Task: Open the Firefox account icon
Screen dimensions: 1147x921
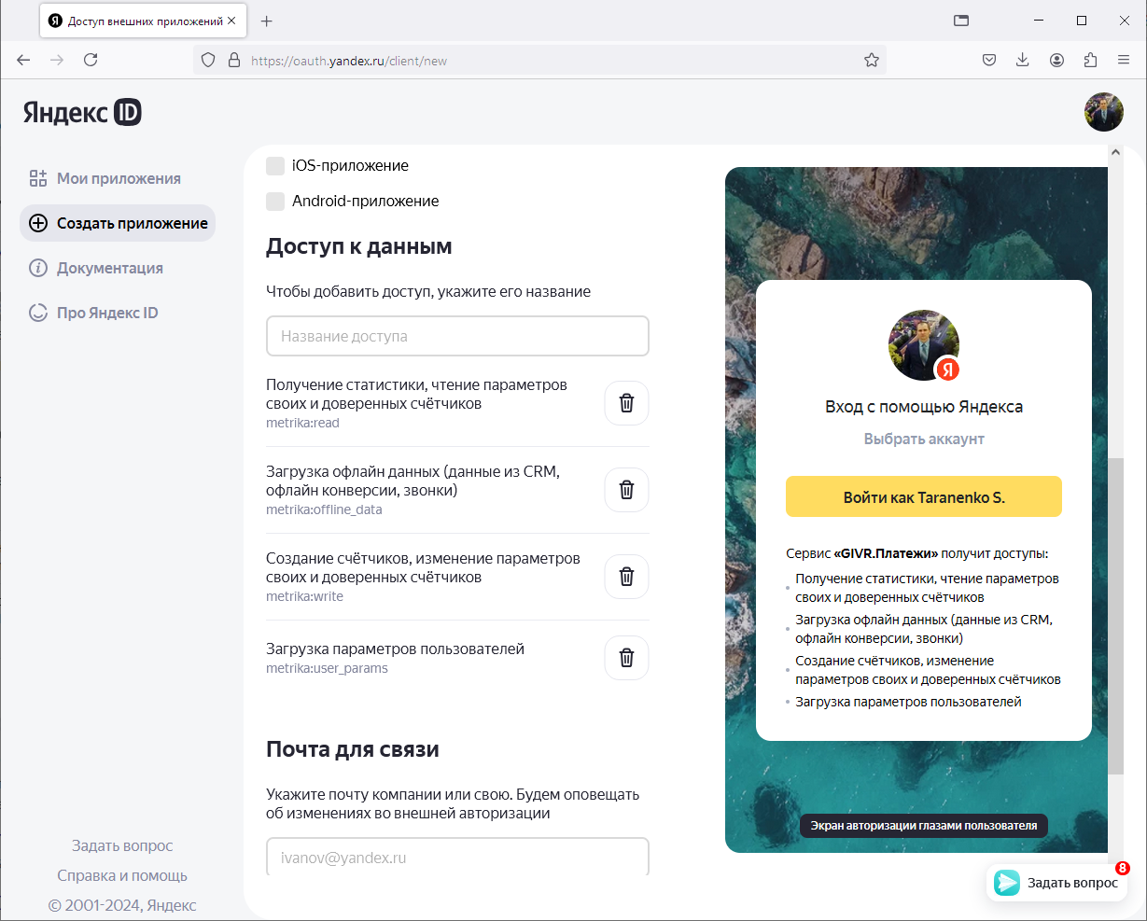Action: (1056, 60)
